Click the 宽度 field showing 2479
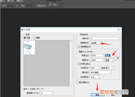135x97 pixels. click(x=97, y=56)
